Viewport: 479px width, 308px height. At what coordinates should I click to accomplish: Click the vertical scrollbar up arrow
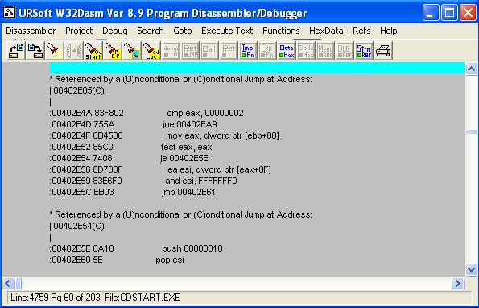472,69
